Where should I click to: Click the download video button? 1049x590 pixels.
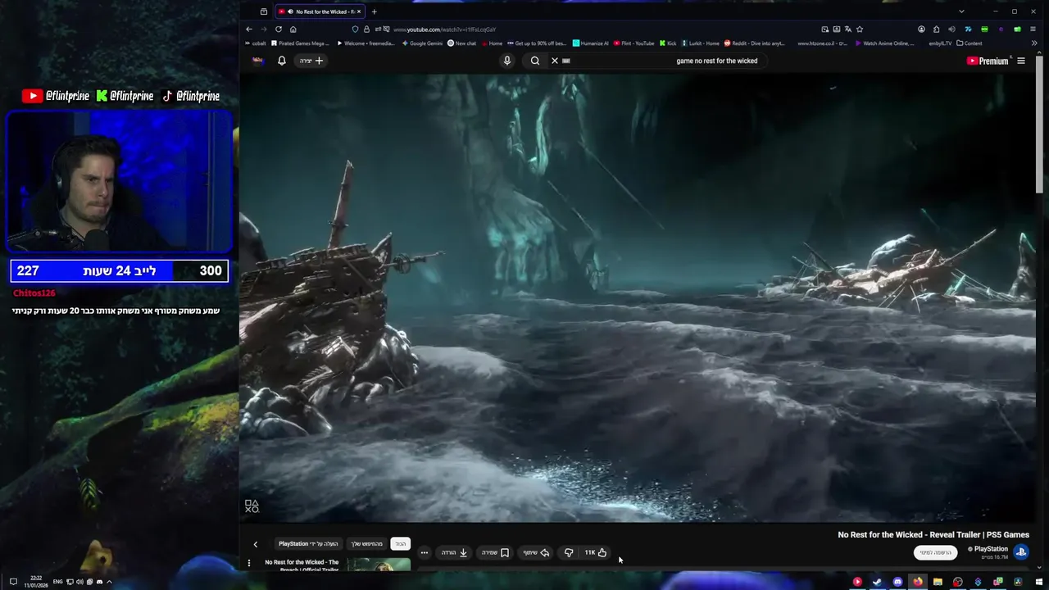(455, 552)
